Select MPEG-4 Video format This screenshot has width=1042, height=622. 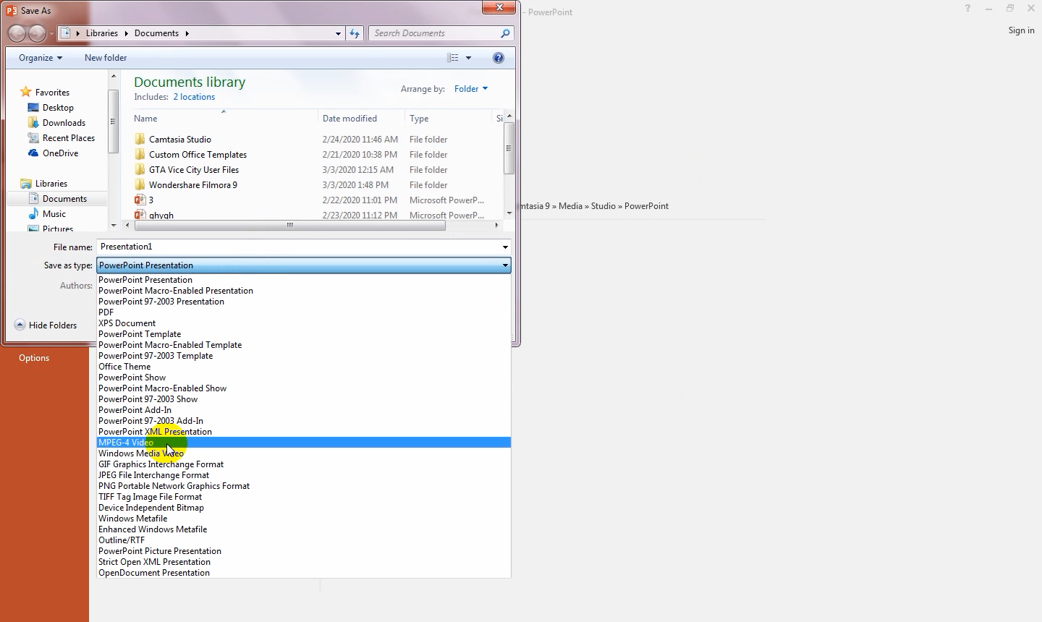click(304, 443)
